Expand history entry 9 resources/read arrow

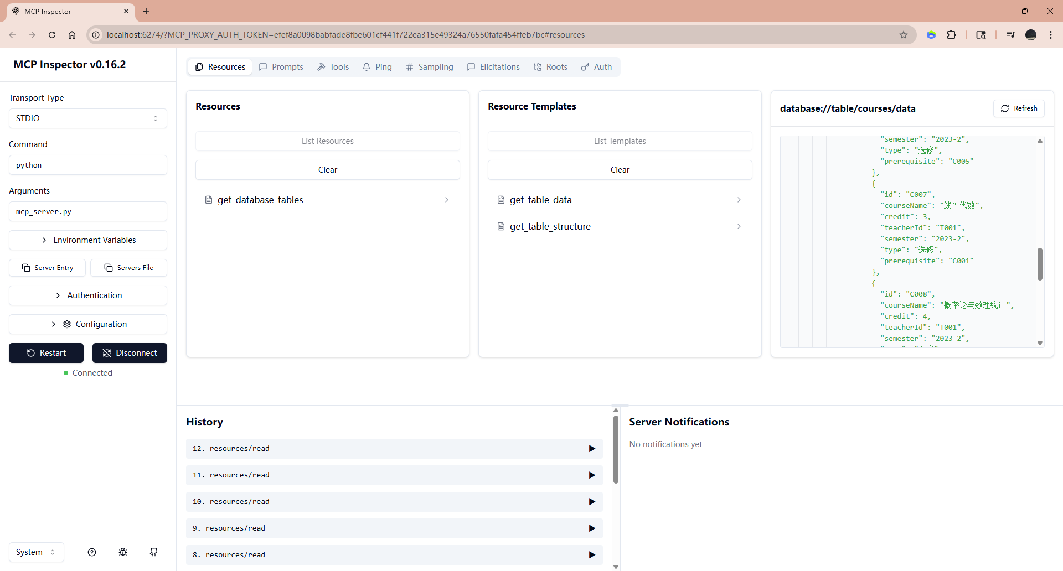point(592,528)
